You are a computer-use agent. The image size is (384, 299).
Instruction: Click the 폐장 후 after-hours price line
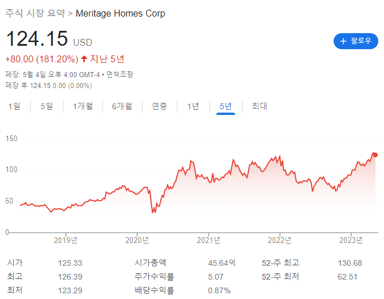pyautogui.click(x=49, y=85)
